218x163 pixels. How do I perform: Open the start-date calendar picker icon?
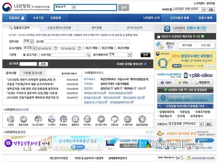tap(55, 48)
